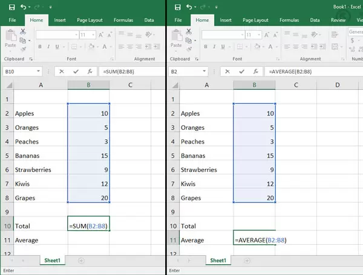Click Cut scissors icon in left window
The image size is (363, 275).
(23, 31)
